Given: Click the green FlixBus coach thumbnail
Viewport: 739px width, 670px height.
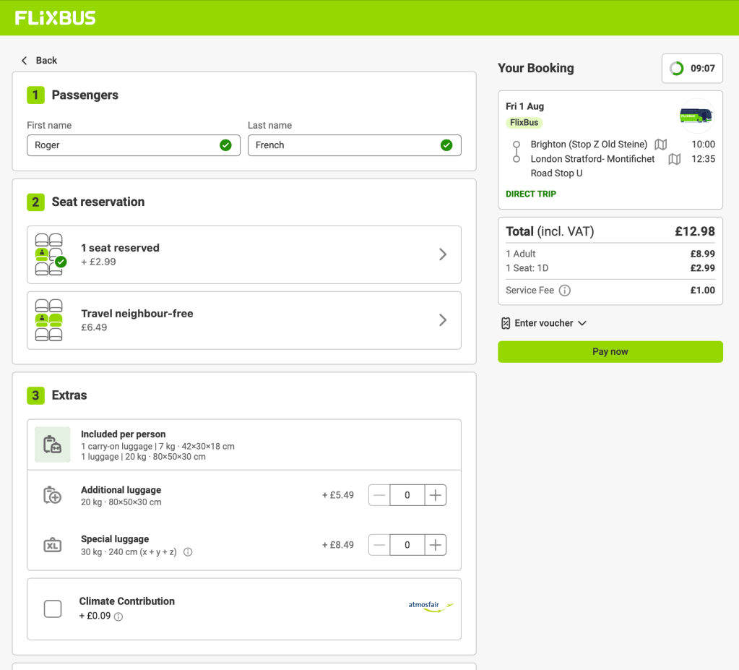Looking at the screenshot, I should 696,116.
